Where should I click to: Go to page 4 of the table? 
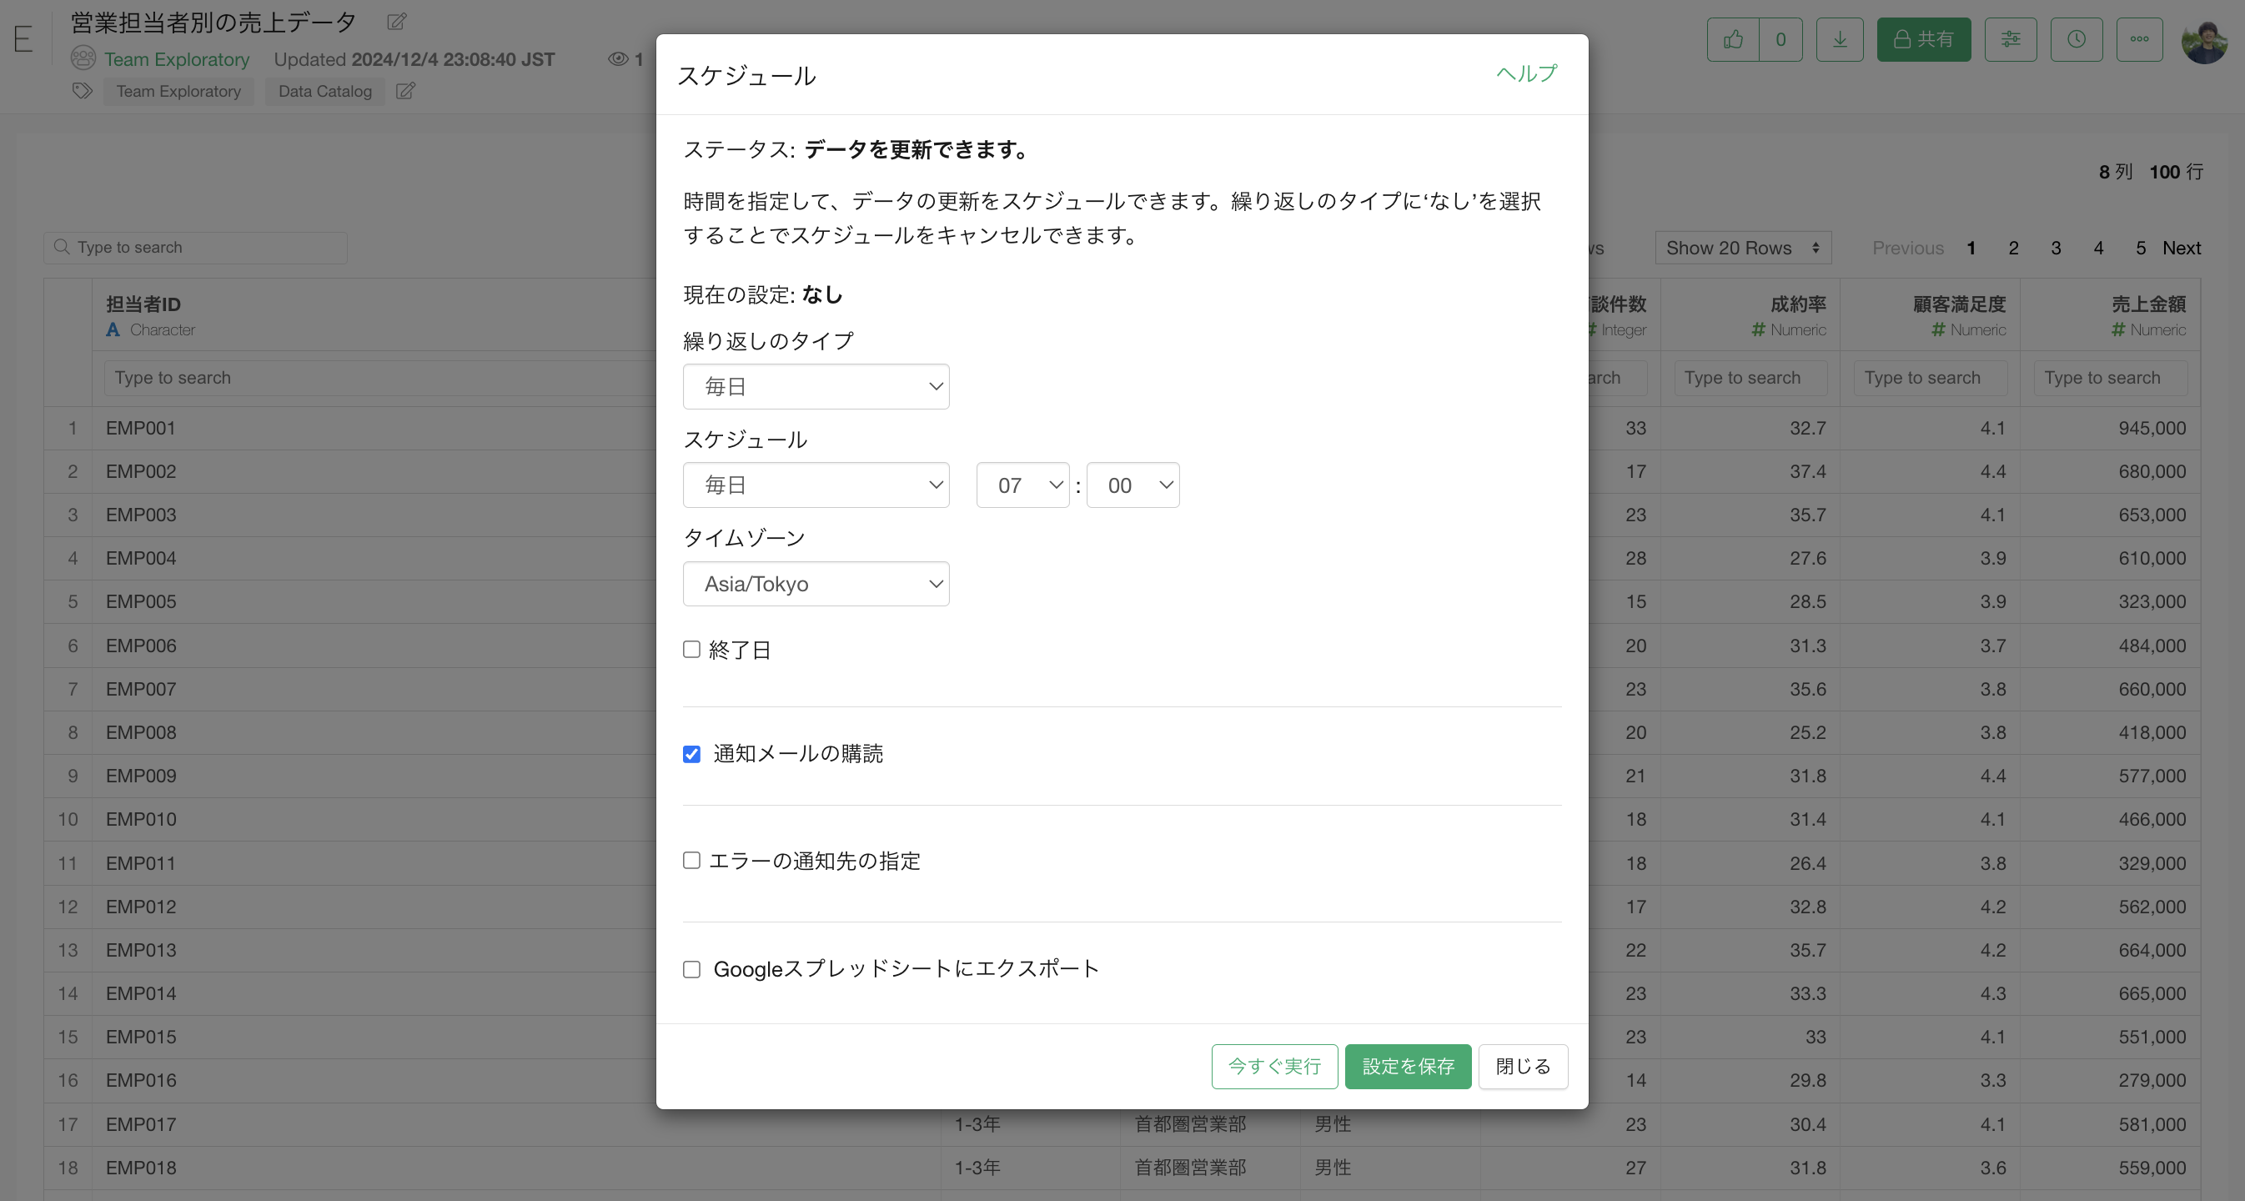pos(2098,248)
